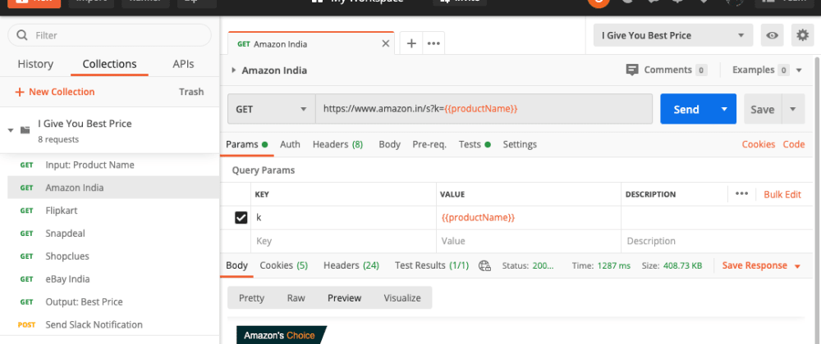Open the Pre-req. tab
821x344 pixels.
(429, 145)
